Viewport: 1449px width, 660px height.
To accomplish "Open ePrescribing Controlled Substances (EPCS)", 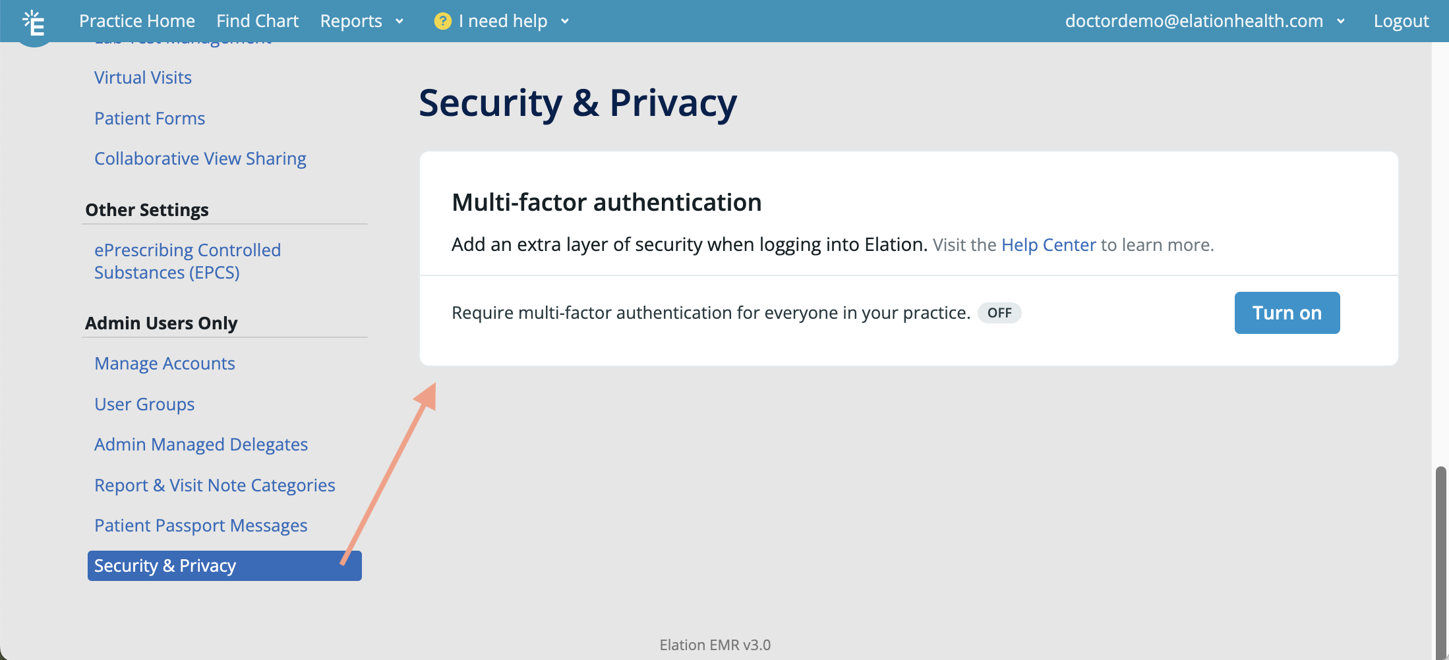I will pos(188,261).
